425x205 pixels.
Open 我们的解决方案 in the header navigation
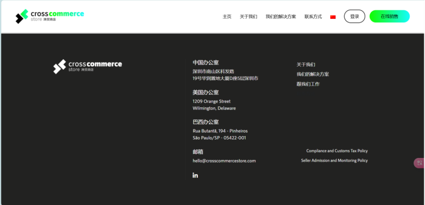point(281,17)
